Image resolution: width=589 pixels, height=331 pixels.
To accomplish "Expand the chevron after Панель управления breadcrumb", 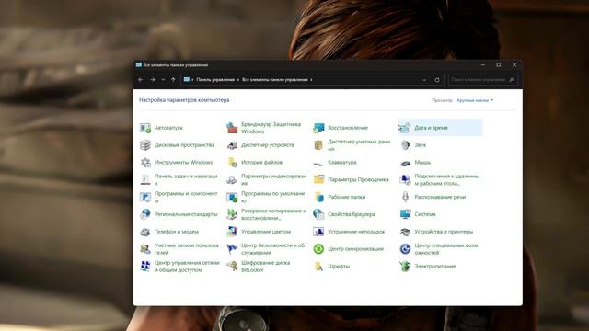I will 238,80.
